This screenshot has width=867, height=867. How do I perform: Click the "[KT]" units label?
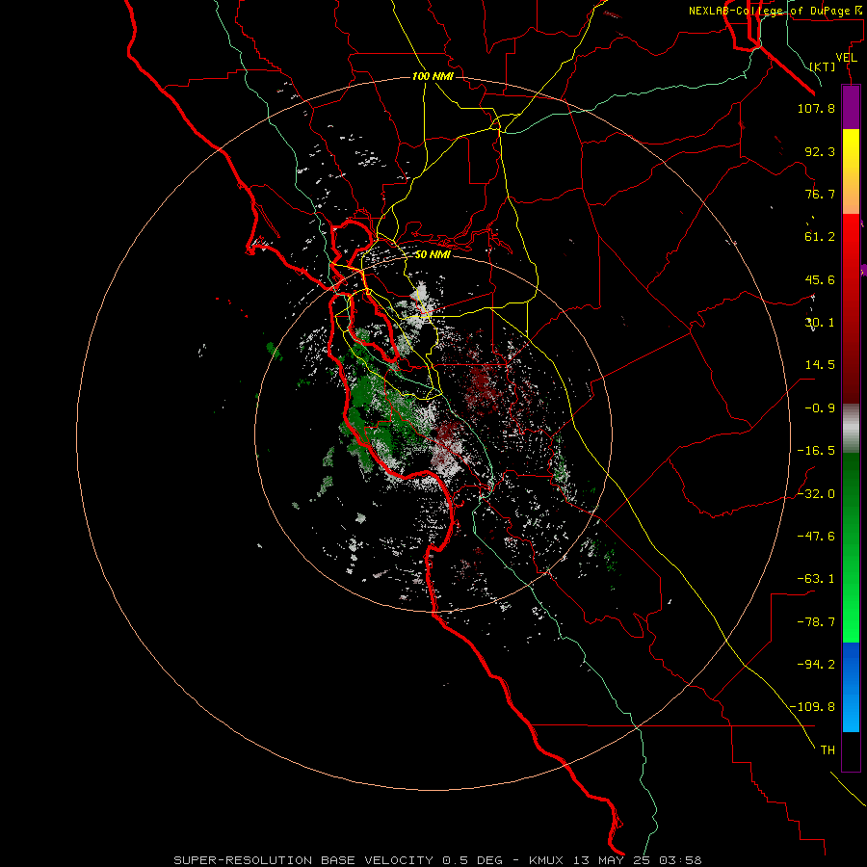tap(823, 66)
